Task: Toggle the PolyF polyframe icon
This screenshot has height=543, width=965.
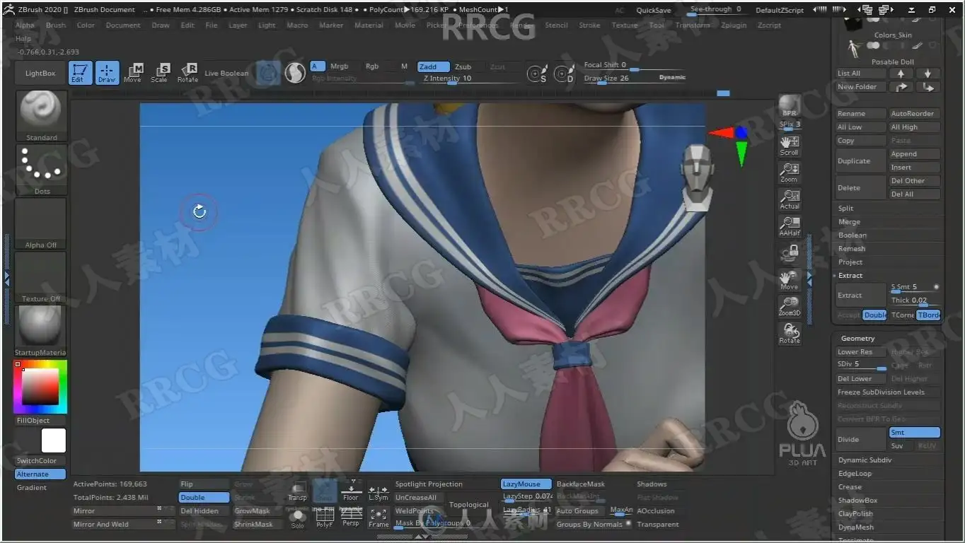Action: (325, 518)
